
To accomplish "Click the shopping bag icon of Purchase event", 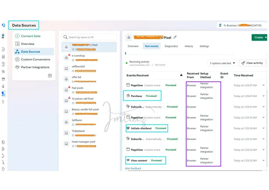I will click(128, 95).
